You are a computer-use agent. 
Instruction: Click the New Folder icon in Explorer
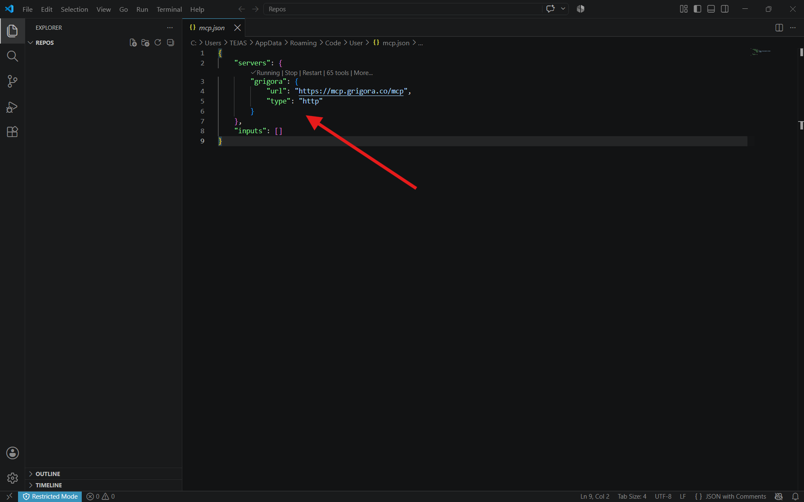(x=145, y=43)
